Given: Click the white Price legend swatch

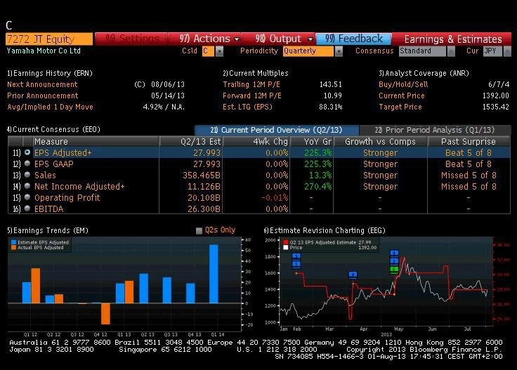Looking at the screenshot, I should 285,247.
